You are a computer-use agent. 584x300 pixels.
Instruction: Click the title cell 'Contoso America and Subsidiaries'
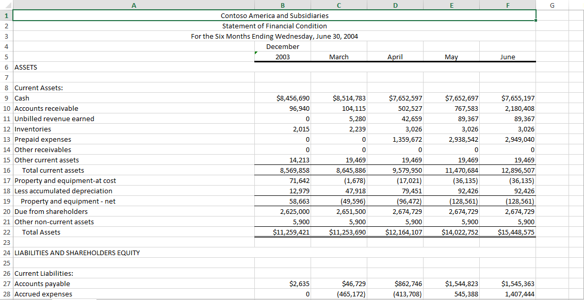point(274,15)
